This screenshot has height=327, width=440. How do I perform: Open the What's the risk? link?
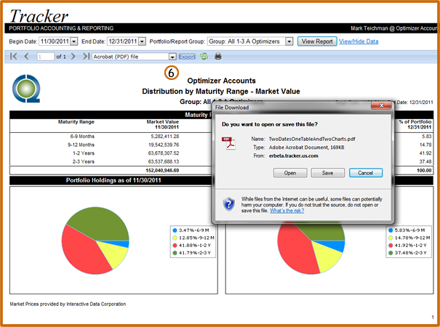coord(287,211)
